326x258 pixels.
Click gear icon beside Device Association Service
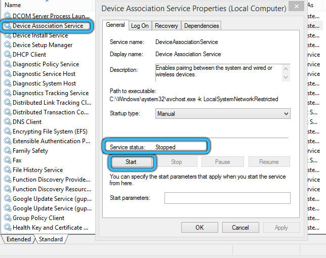(x=8, y=26)
